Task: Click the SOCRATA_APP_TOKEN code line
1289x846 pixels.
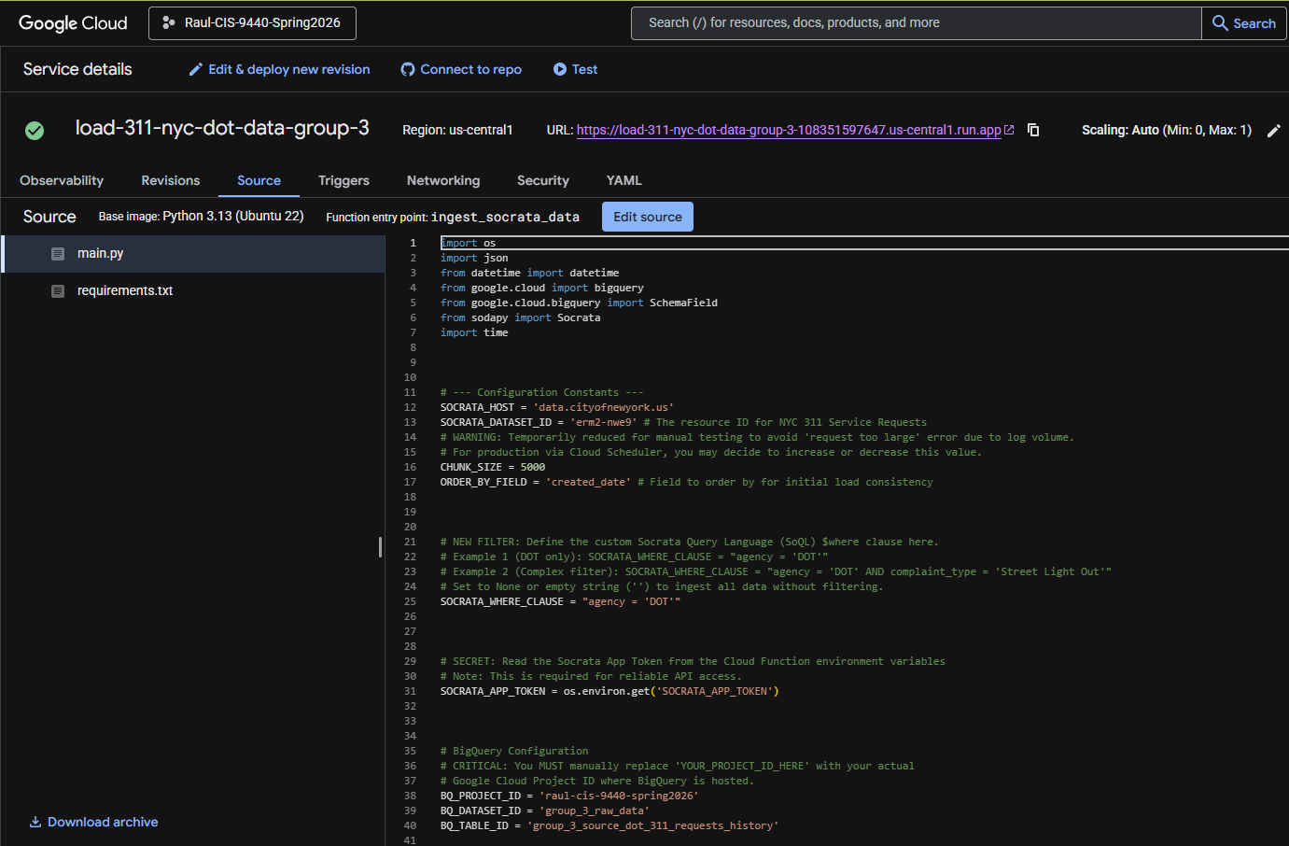Action: click(609, 691)
